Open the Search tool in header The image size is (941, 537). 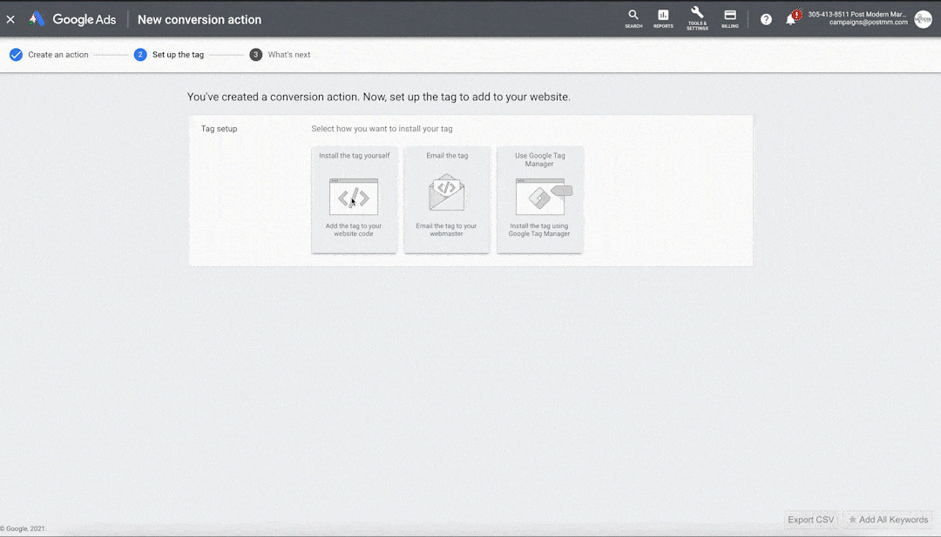coord(633,18)
